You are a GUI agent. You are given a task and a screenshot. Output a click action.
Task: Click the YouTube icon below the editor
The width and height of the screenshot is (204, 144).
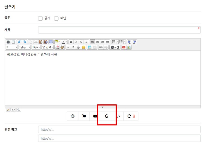click(95, 116)
